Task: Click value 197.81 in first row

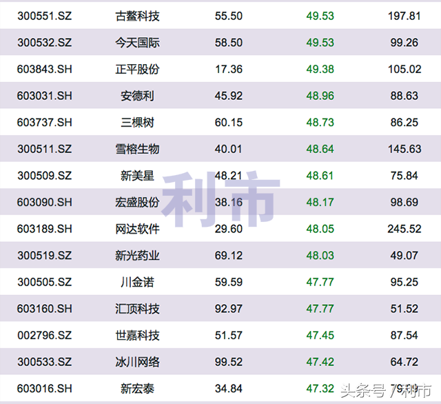Action: [404, 16]
